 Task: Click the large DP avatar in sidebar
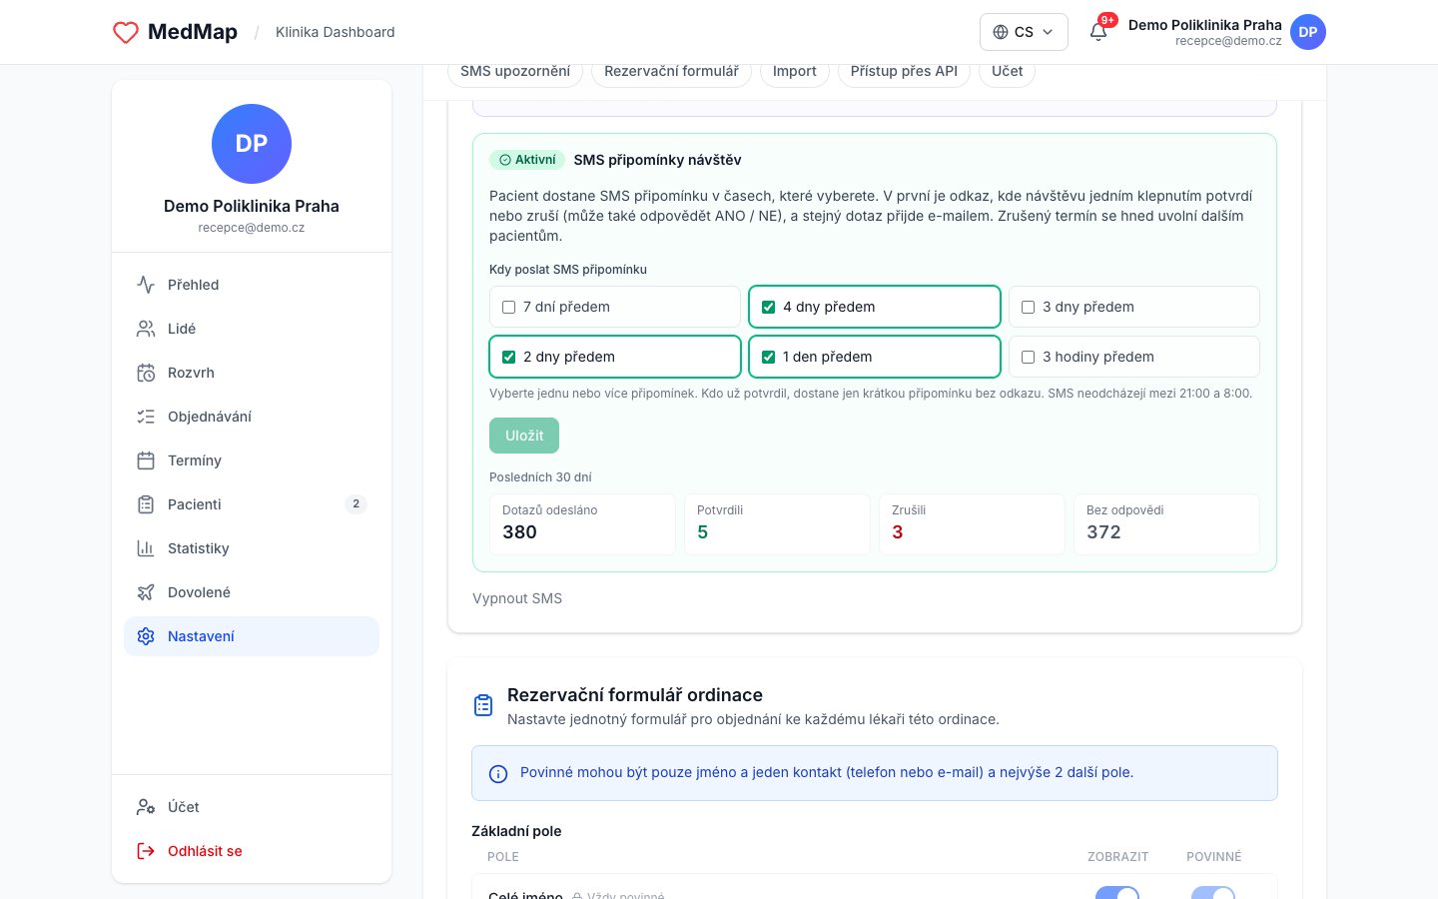[x=252, y=144]
